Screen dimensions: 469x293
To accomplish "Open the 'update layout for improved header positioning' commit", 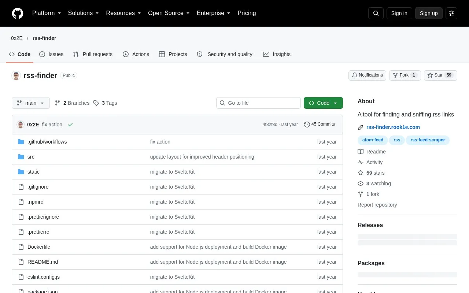I will point(202,157).
